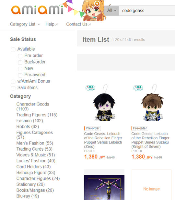Click the No Image placeholder item

(151, 185)
